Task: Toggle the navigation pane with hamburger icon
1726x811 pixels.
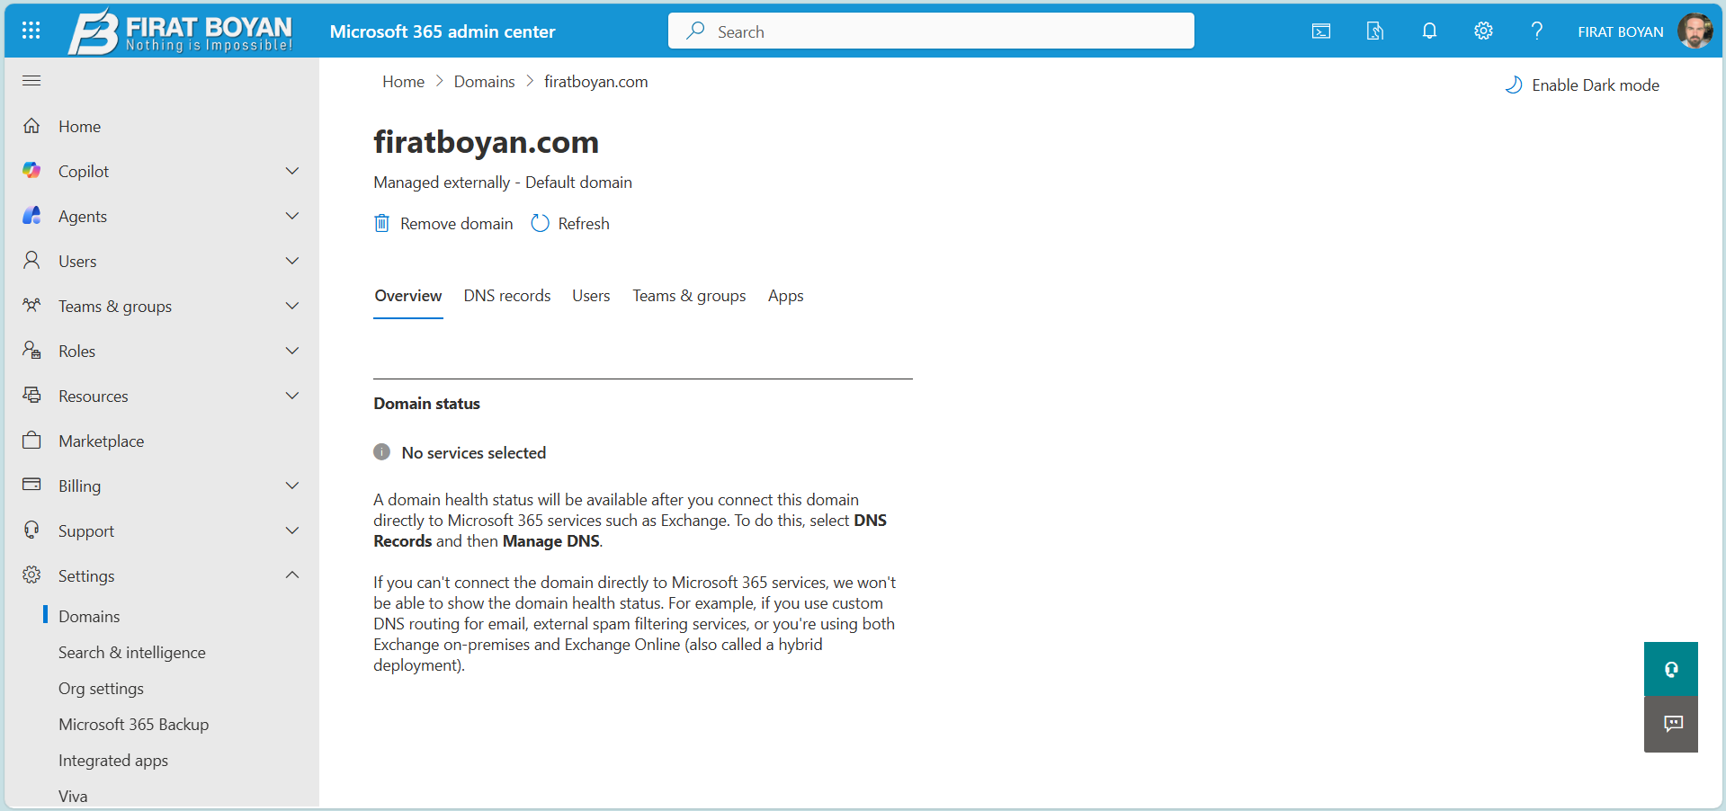Action: [31, 80]
